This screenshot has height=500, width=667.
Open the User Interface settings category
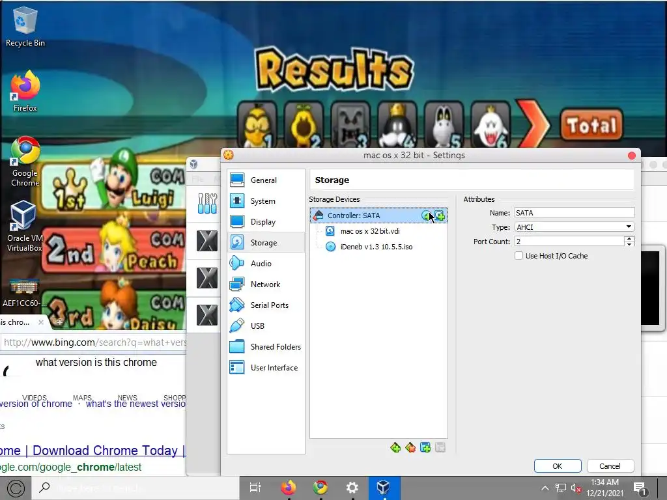266,367
